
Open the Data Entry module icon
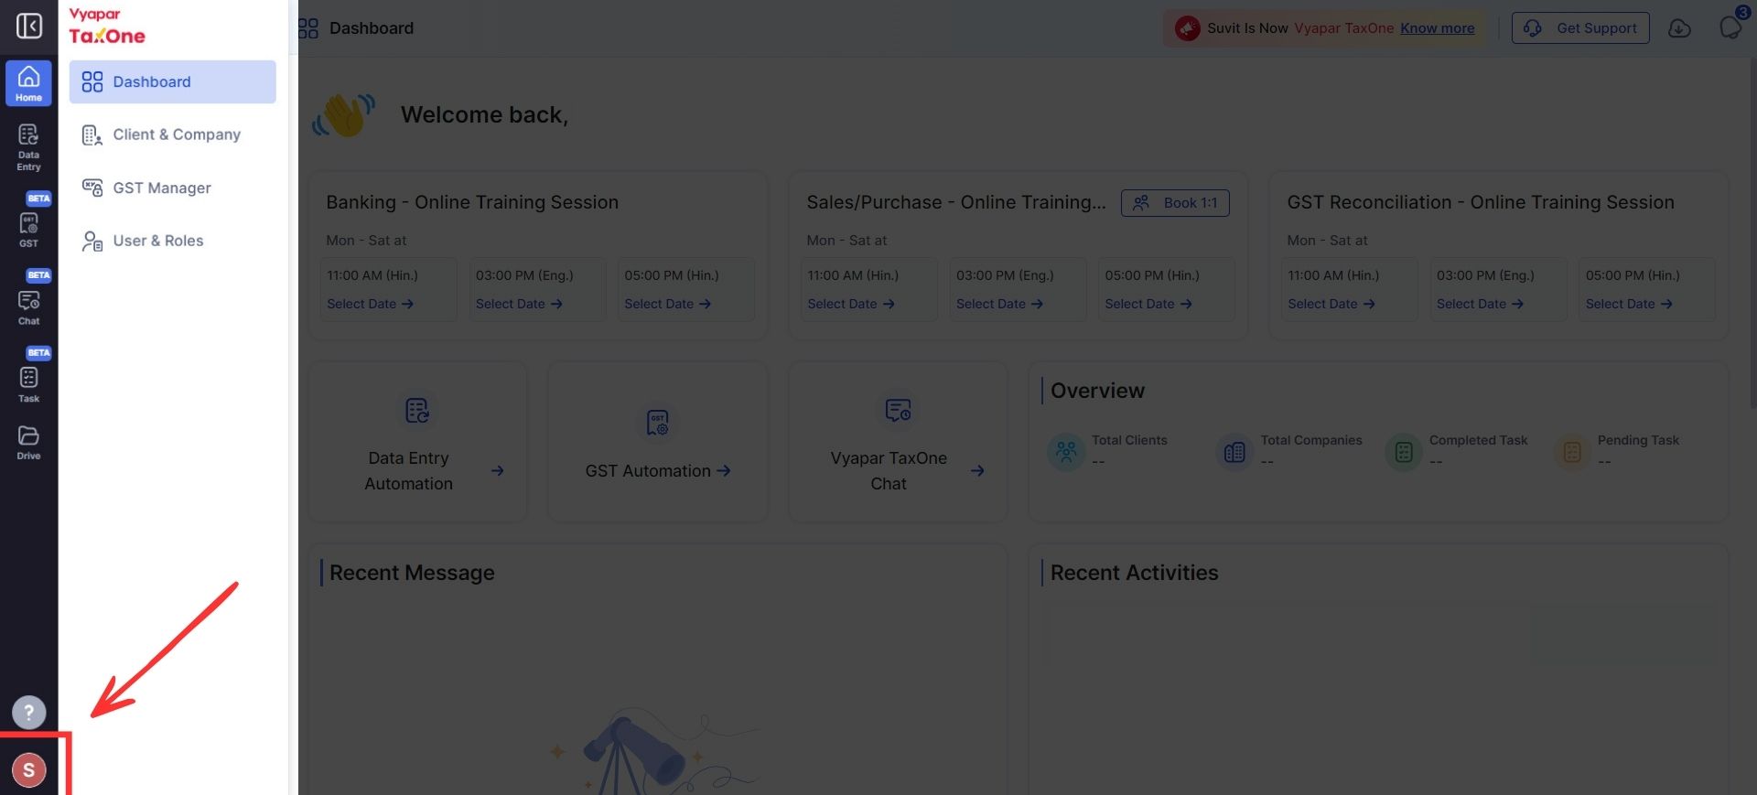click(x=28, y=147)
